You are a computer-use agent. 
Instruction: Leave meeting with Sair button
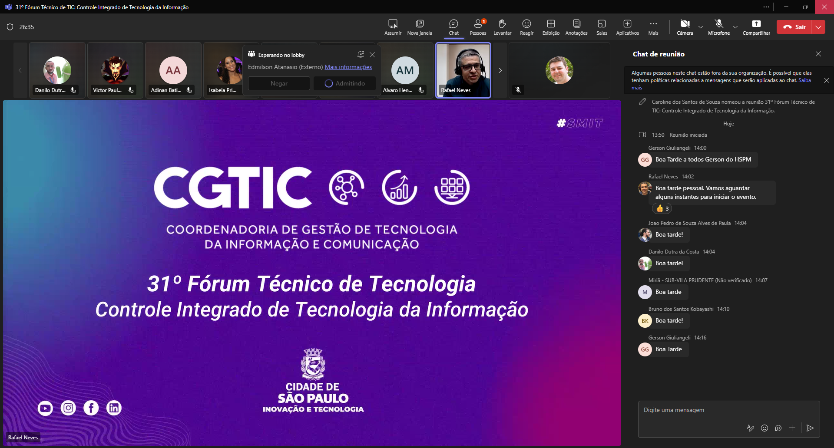tap(794, 27)
